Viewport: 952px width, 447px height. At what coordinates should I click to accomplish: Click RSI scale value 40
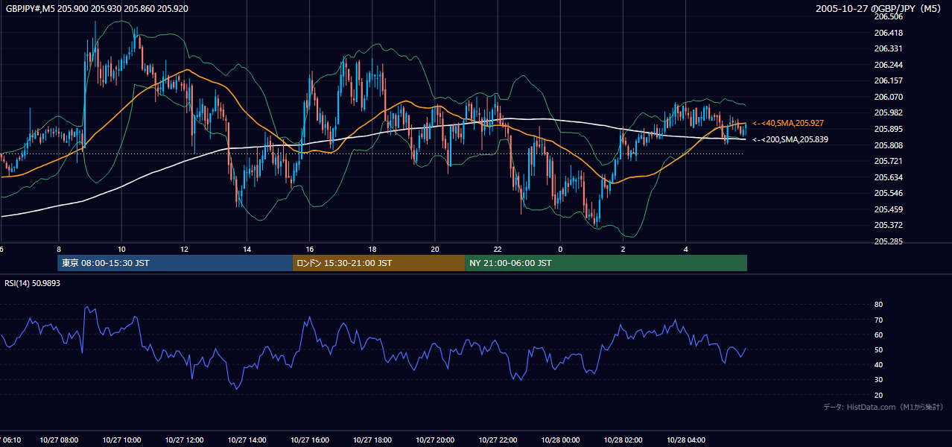point(878,365)
